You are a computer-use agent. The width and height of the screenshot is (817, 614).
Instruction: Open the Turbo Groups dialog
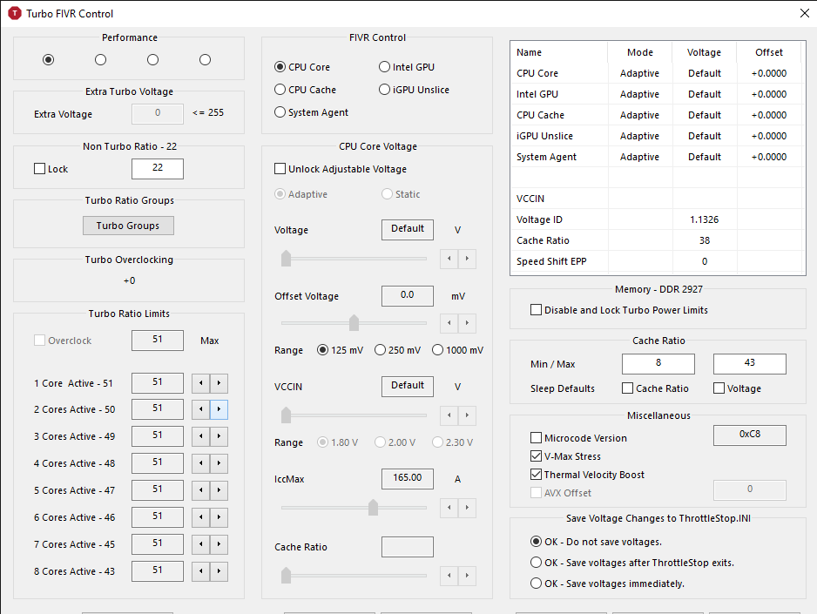click(128, 226)
